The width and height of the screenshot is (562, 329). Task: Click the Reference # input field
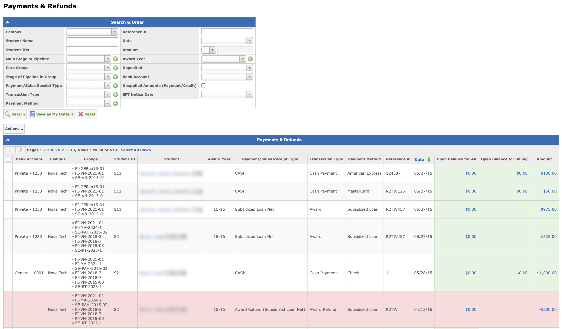pyautogui.click(x=227, y=32)
